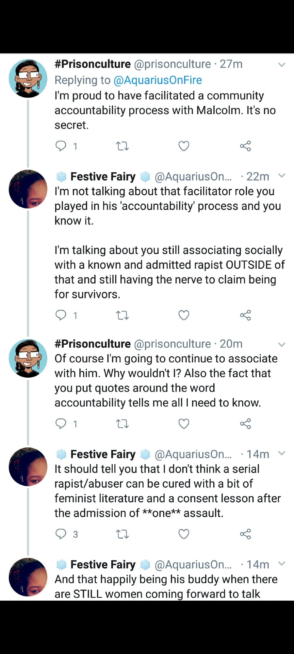This screenshot has height=654, width=294.
Task: Like Festive Fairy's 22m tweet
Action: [x=184, y=315]
